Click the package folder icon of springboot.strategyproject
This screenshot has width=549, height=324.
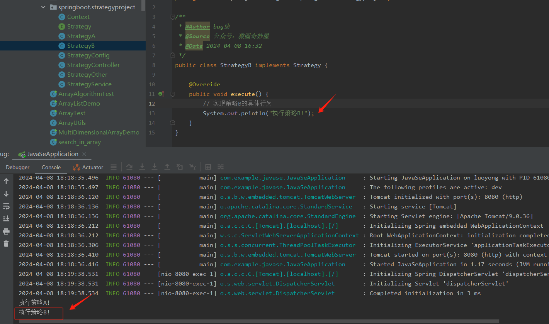click(53, 7)
